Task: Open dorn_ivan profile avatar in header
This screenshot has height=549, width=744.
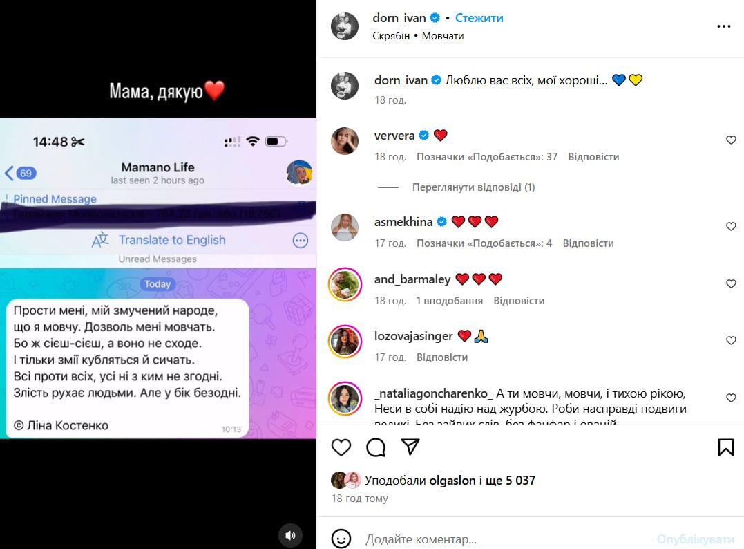Action: (x=345, y=26)
